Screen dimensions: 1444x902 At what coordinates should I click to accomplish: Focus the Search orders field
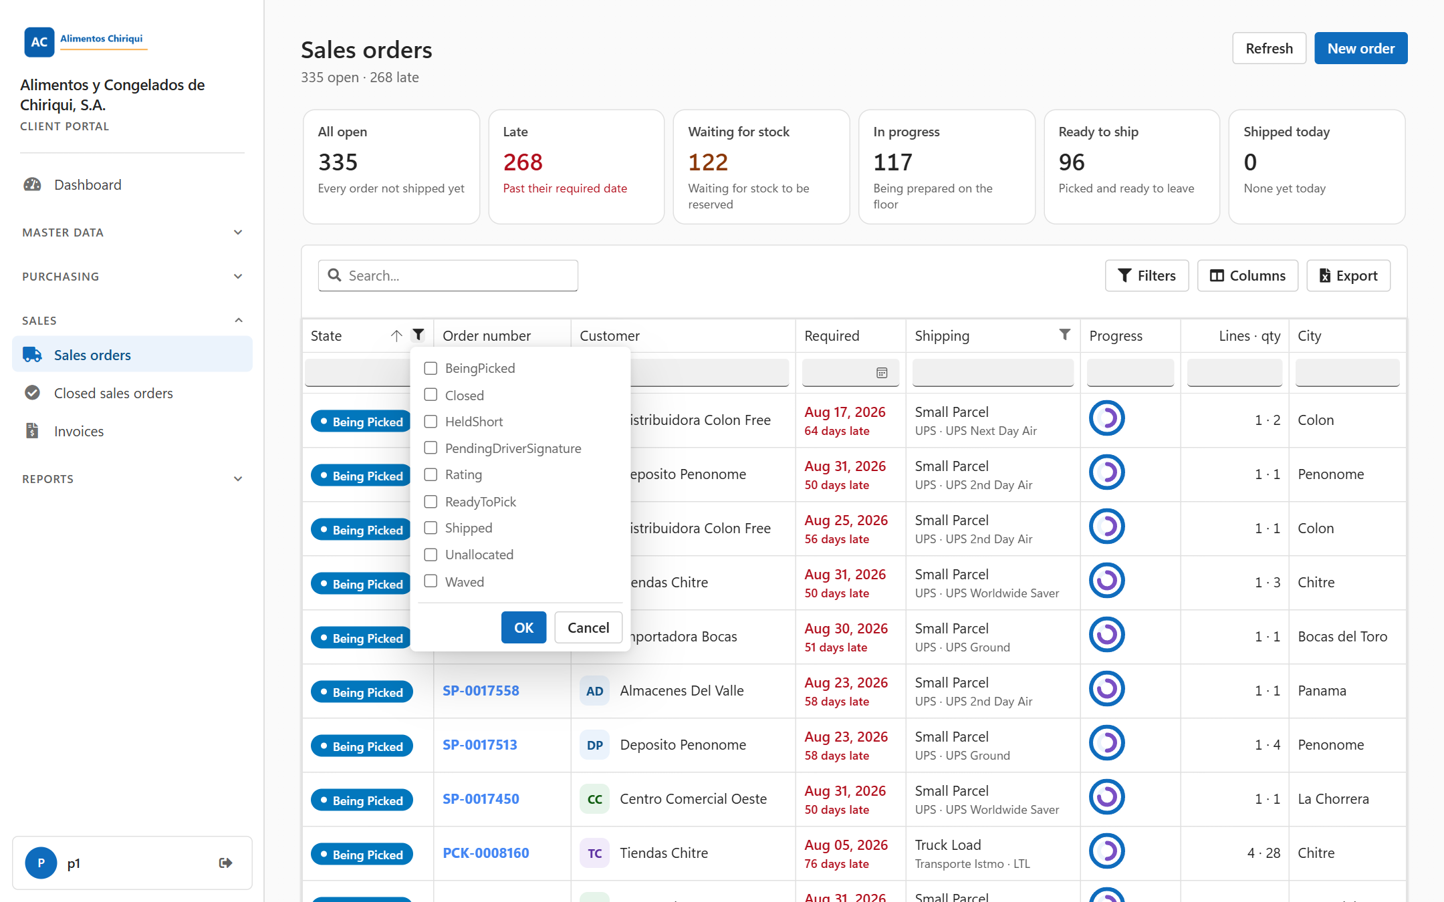tap(448, 275)
